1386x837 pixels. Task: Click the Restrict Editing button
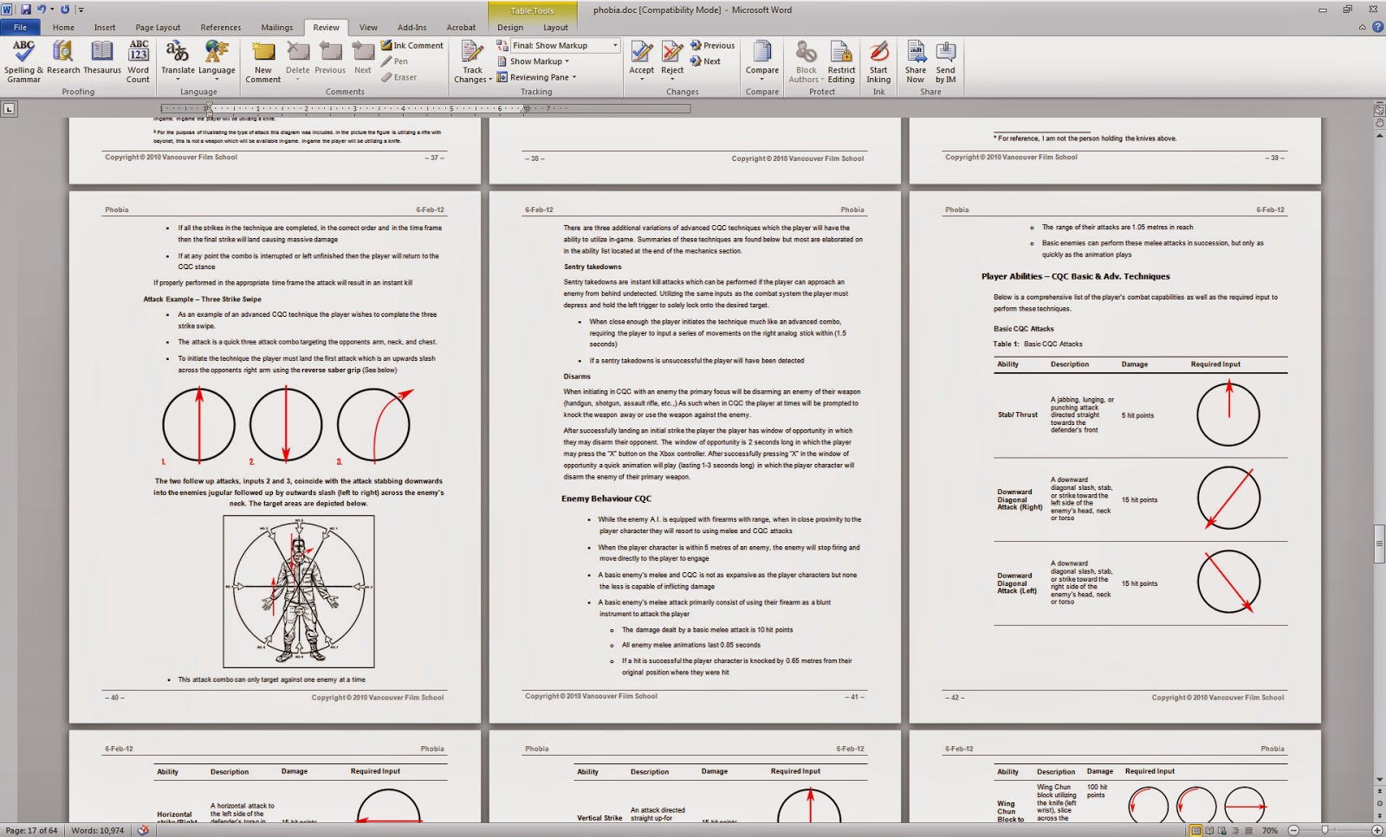point(841,62)
